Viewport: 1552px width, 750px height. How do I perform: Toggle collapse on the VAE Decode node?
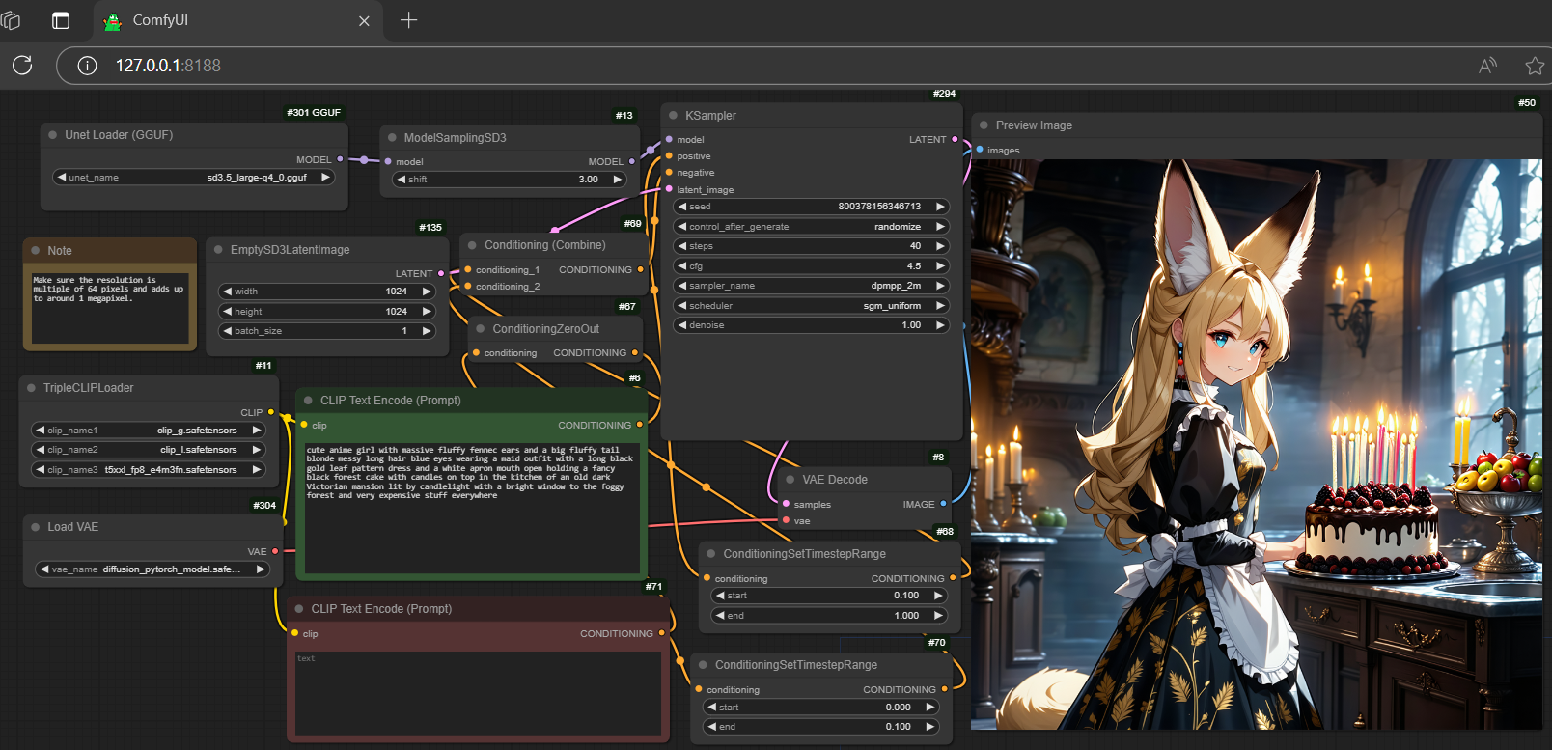790,480
